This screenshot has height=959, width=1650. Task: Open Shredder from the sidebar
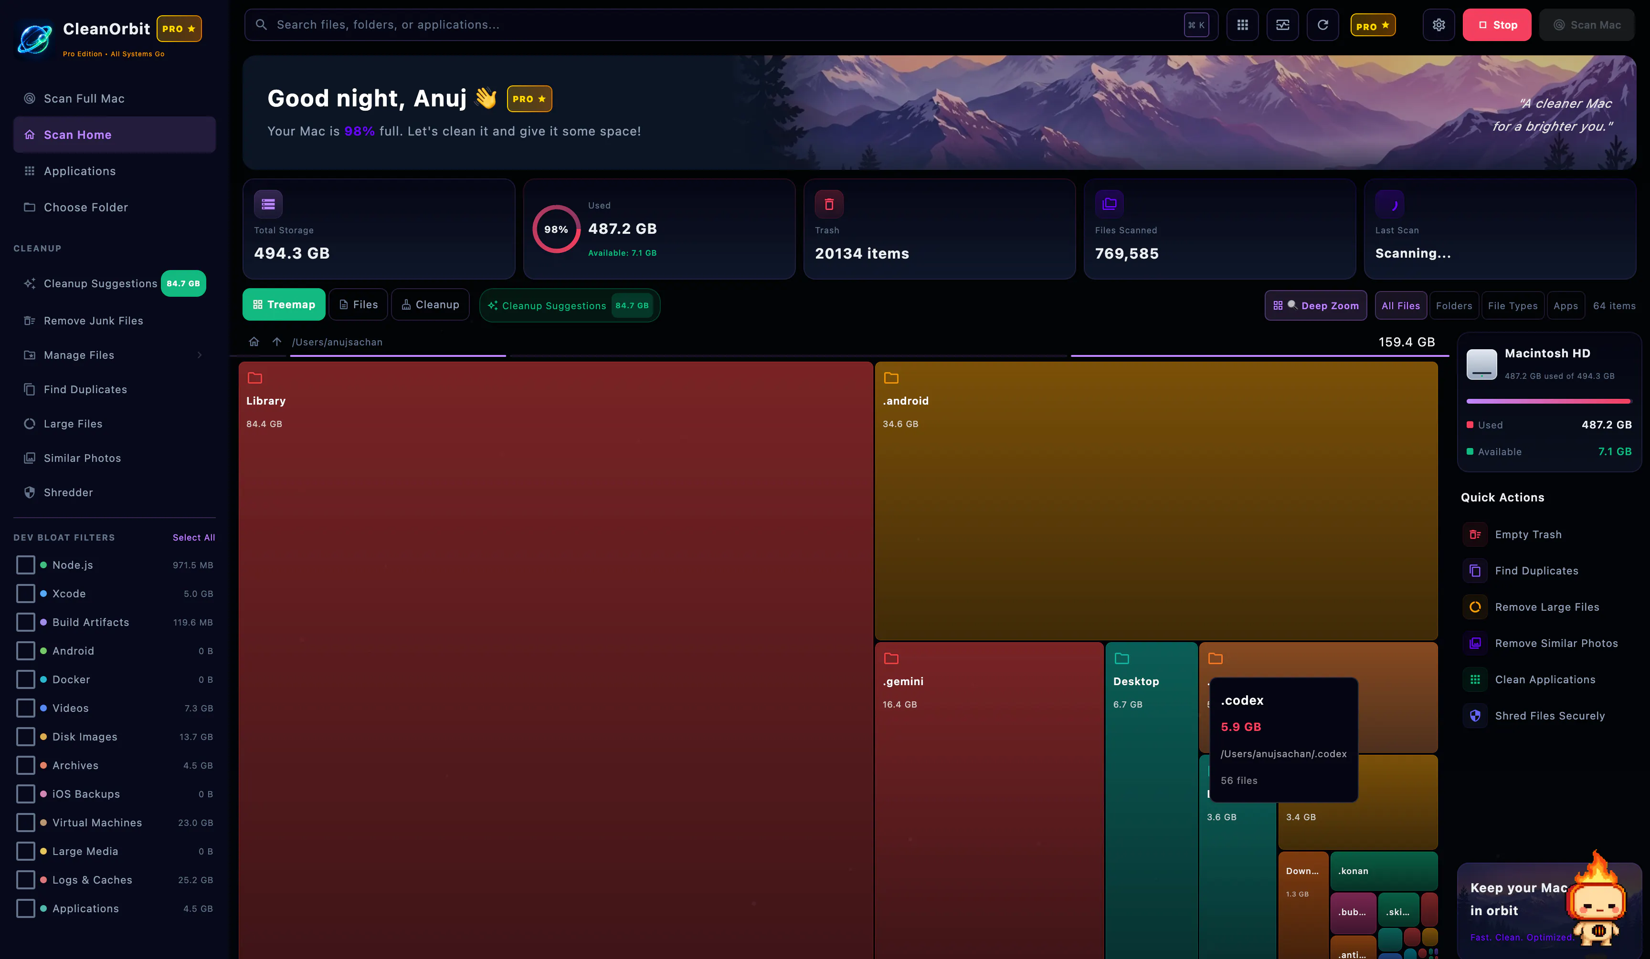click(x=115, y=492)
